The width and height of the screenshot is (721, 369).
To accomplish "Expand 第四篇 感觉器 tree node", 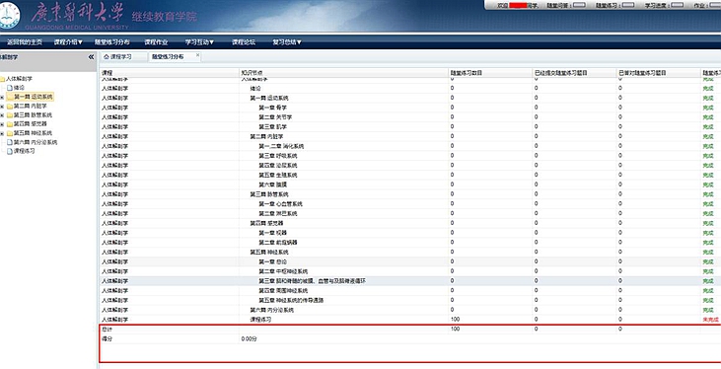I will 2,124.
